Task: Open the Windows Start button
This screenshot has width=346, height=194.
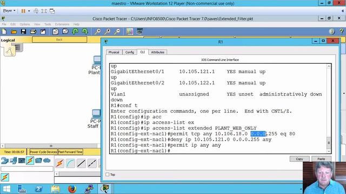Action: pyautogui.click(x=6, y=189)
